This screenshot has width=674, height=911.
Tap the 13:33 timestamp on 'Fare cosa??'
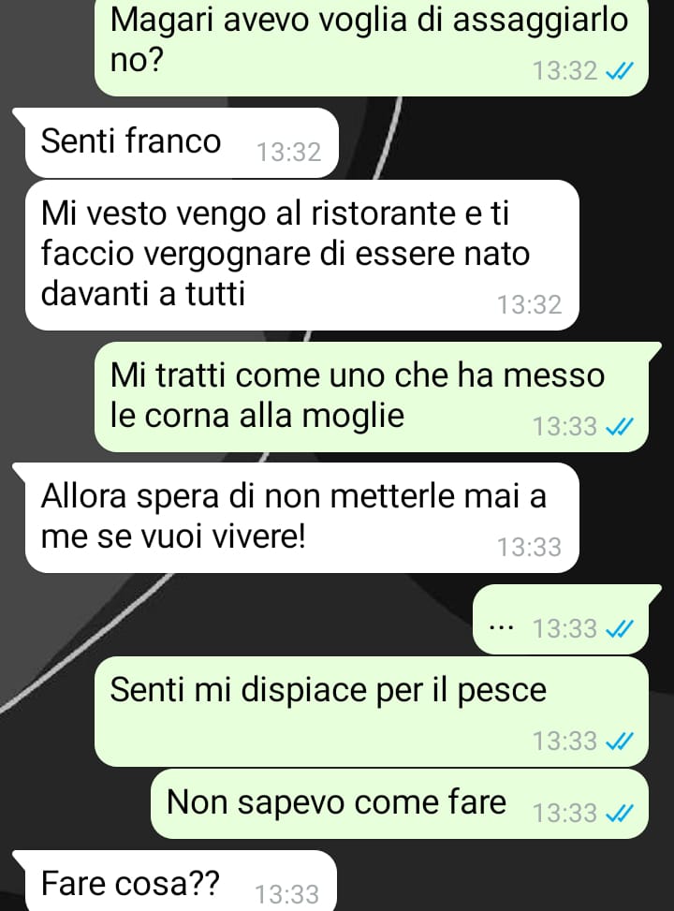tap(287, 893)
